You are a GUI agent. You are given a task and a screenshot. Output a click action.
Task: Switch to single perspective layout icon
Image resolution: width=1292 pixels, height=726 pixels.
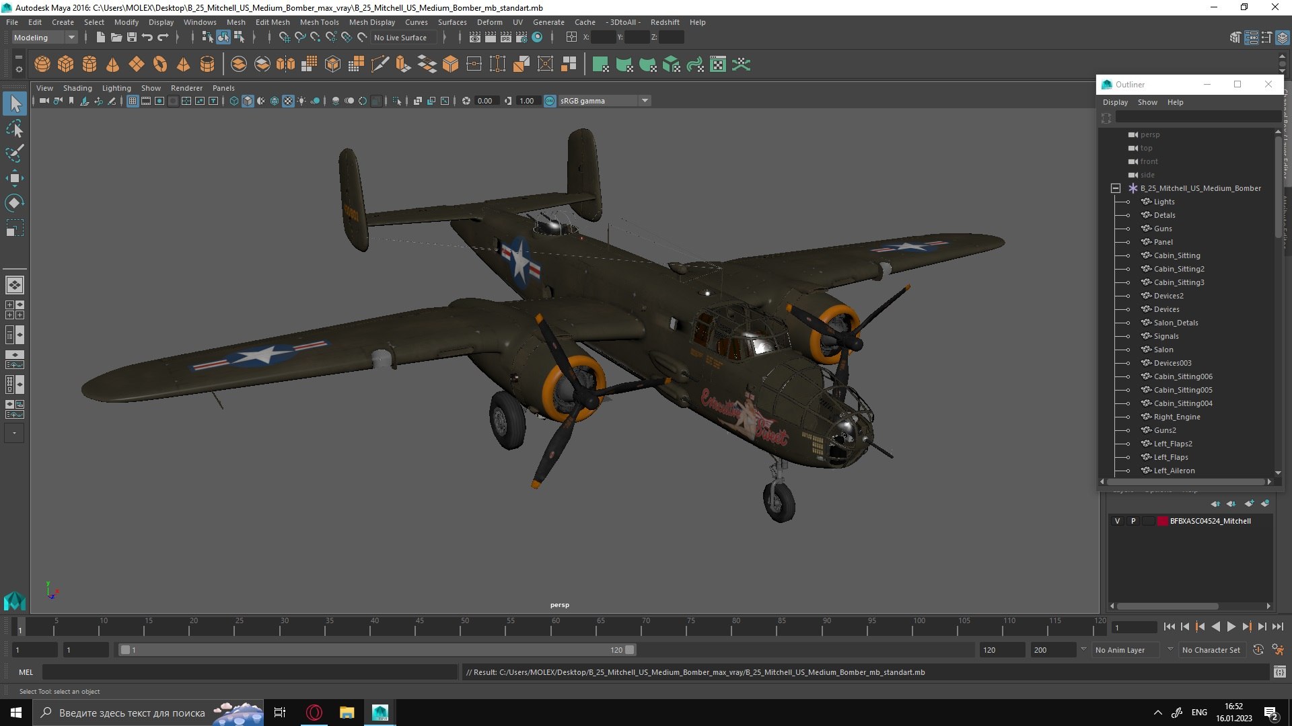coord(15,285)
